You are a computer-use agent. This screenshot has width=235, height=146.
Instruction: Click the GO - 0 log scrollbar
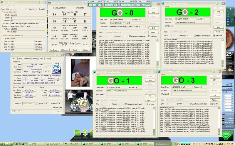[158, 53]
